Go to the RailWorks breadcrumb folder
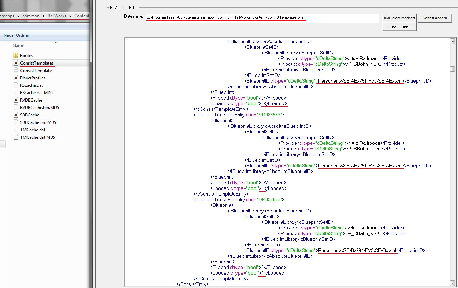 57,16
